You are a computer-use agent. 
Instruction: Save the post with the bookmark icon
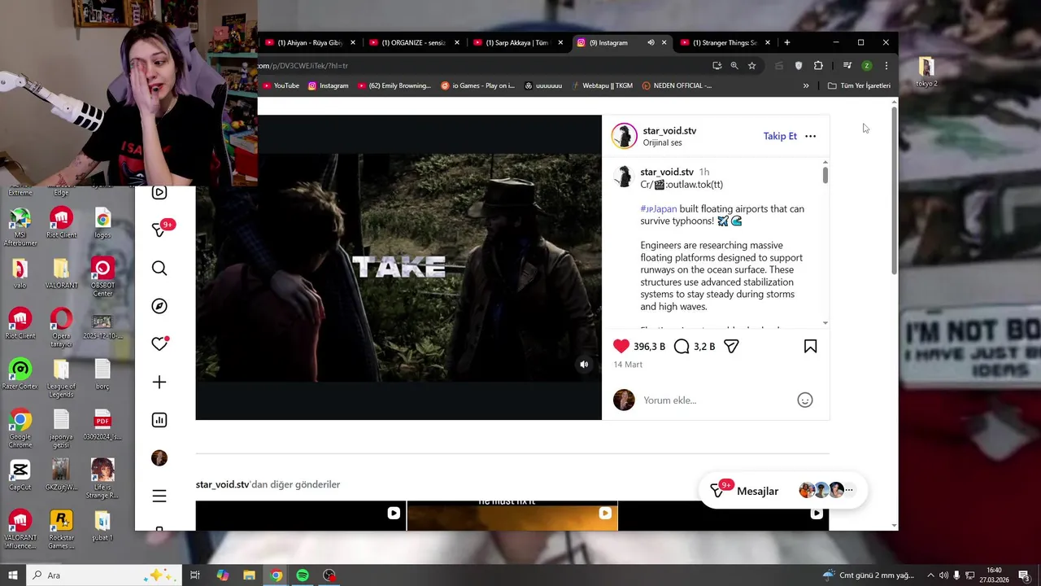810,347
